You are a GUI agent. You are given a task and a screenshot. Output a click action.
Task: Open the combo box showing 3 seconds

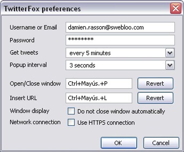120,65
